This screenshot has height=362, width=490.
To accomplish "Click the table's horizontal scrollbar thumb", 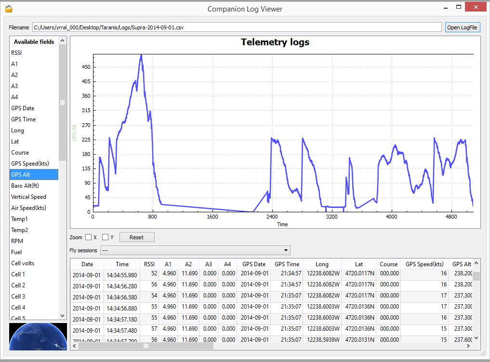I will [x=146, y=345].
